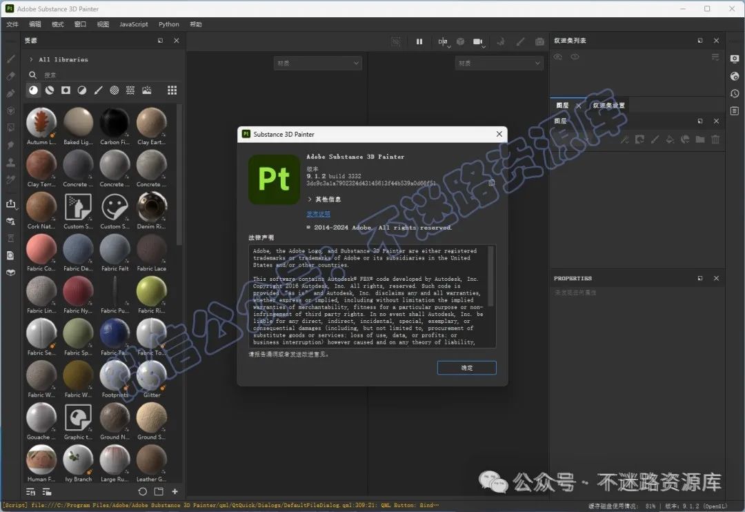Switch to the 纹理集设置 tab
745x512 pixels.
608,105
